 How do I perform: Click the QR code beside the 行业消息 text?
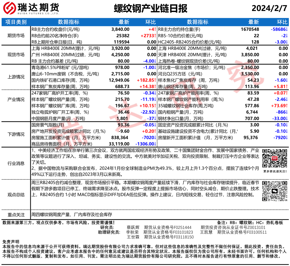click(x=274, y=158)
